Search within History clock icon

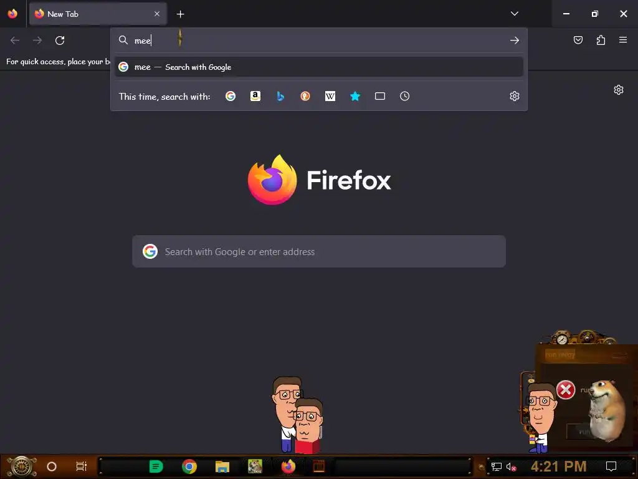coord(404,96)
